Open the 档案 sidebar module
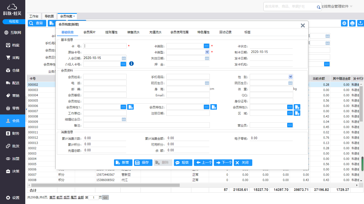 point(13,45)
